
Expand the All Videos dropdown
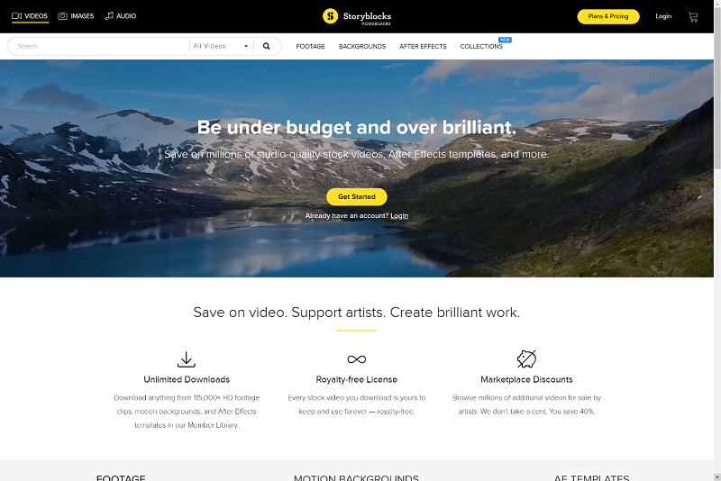(221, 46)
